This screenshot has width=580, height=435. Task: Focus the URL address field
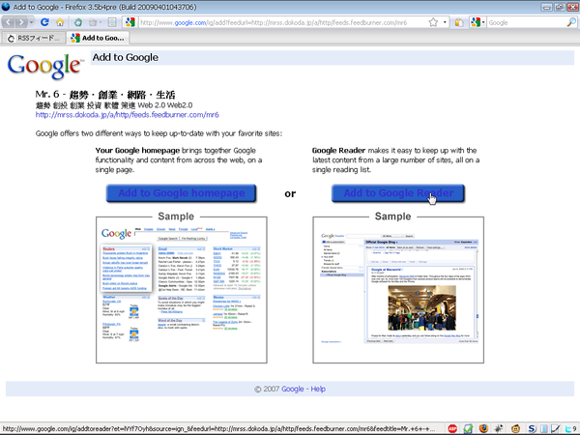coord(282,22)
